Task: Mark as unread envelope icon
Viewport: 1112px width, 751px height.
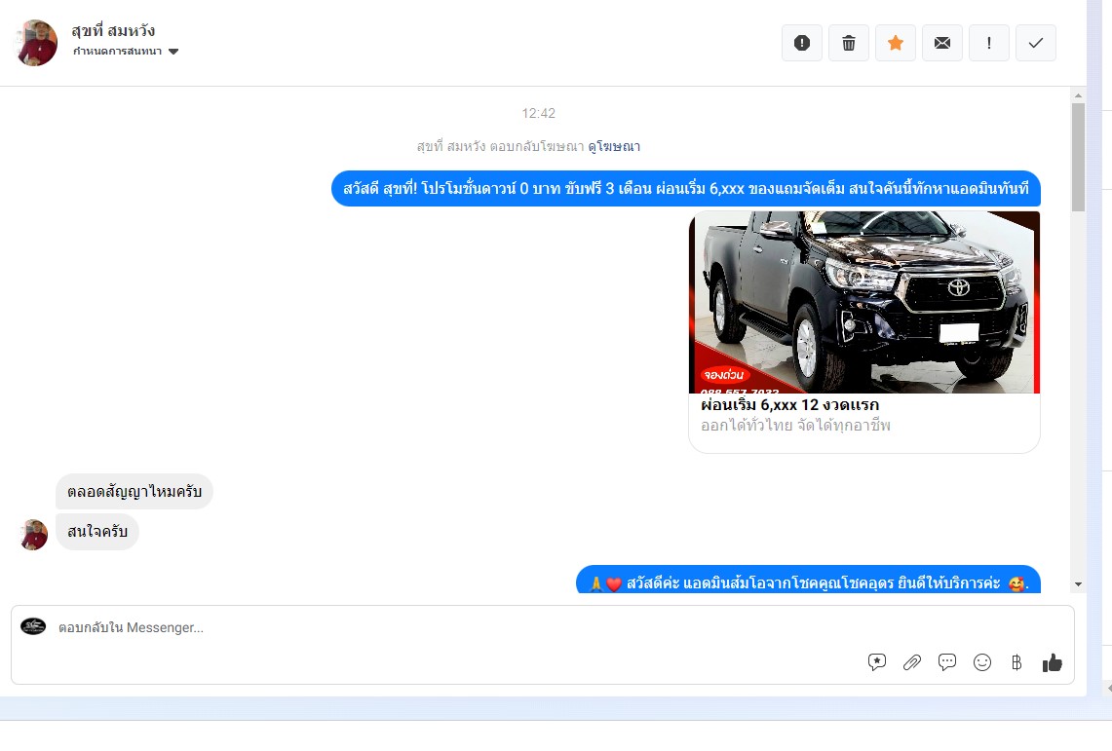Action: pos(942,43)
